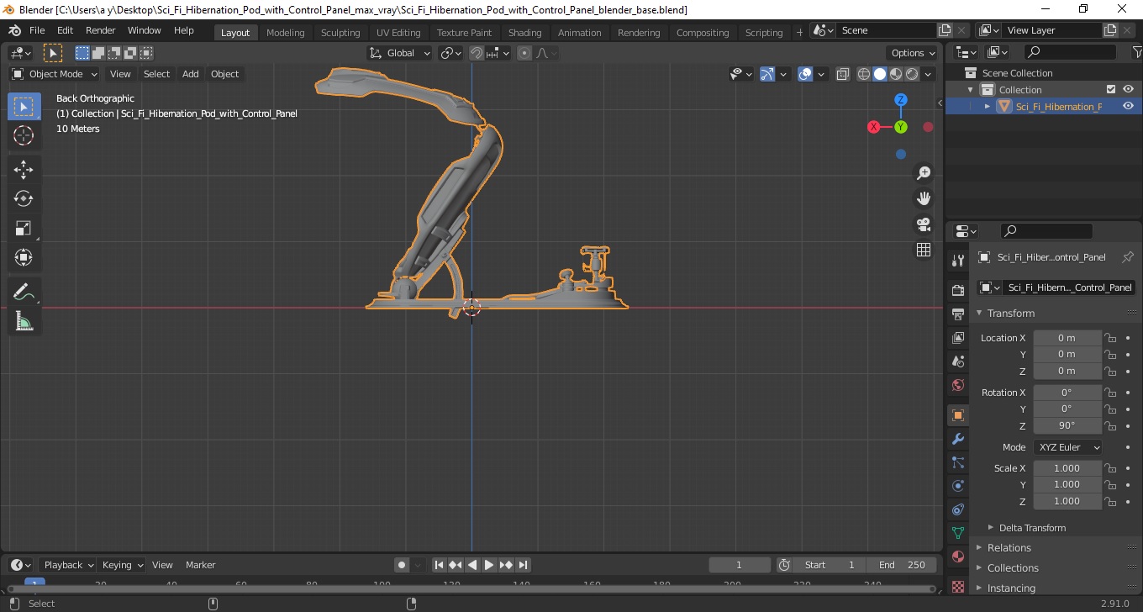Image resolution: width=1143 pixels, height=612 pixels.
Task: Click the Blender logo menu icon
Action: 15,30
